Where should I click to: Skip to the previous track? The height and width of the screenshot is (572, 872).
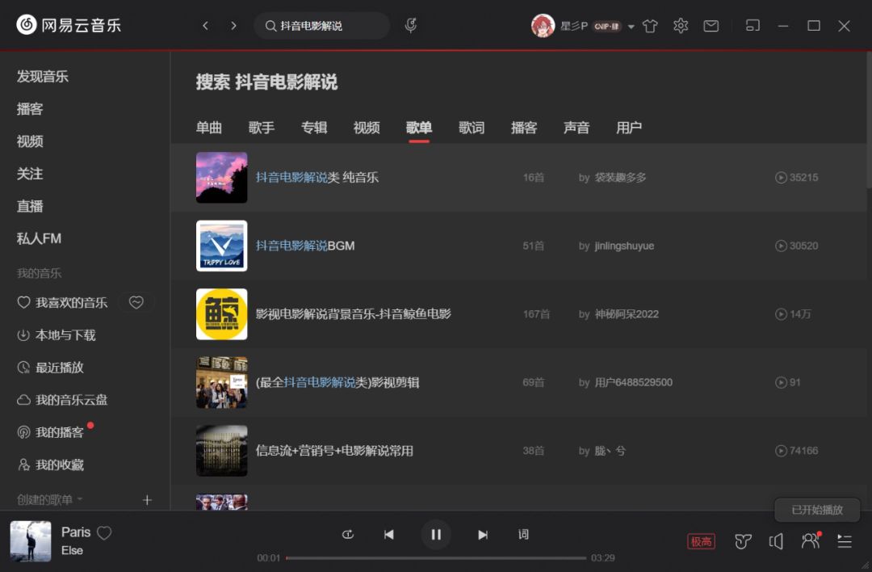(388, 534)
